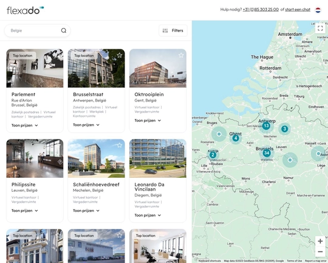Click the Top location badge on Parlement
This screenshot has width=328, height=263.
pos(22,55)
